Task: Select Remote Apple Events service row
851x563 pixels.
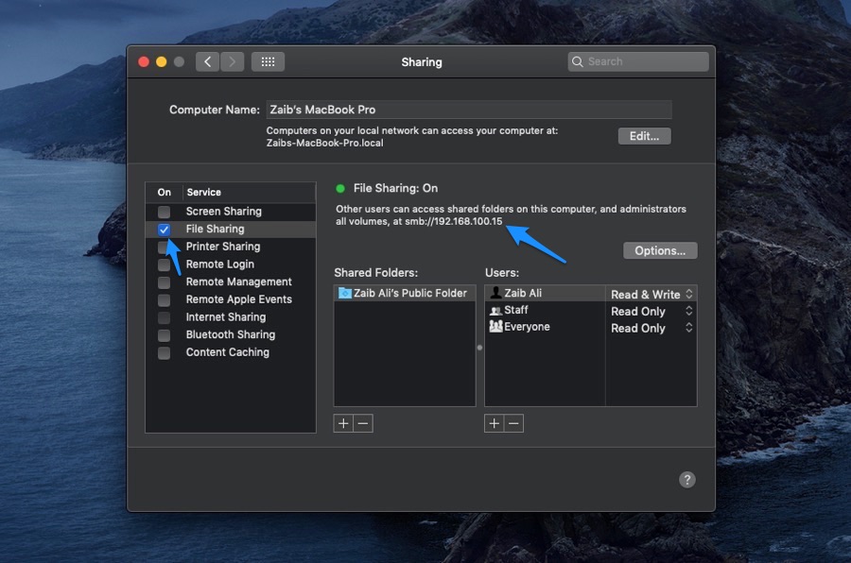Action: (231, 299)
